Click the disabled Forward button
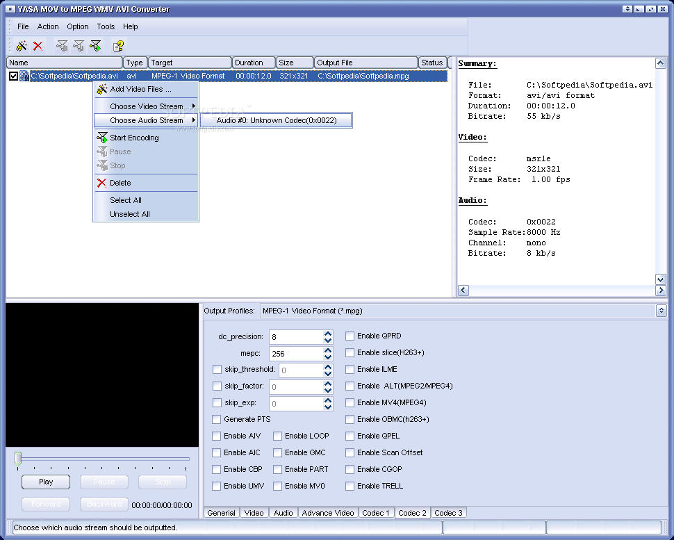 pyautogui.click(x=46, y=504)
